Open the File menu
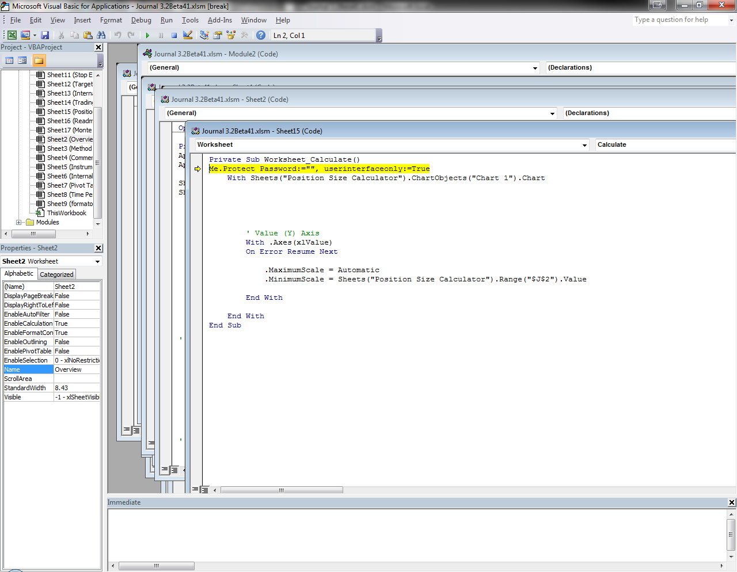The image size is (737, 572). 16,20
